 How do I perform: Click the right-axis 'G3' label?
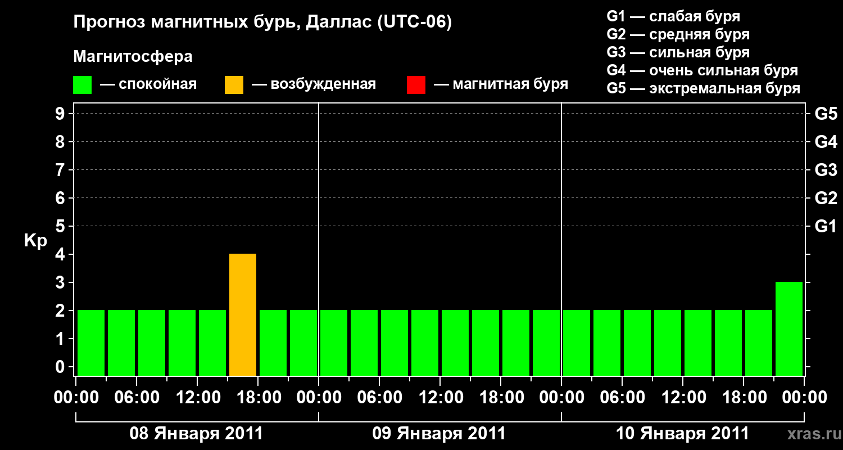coord(826,170)
